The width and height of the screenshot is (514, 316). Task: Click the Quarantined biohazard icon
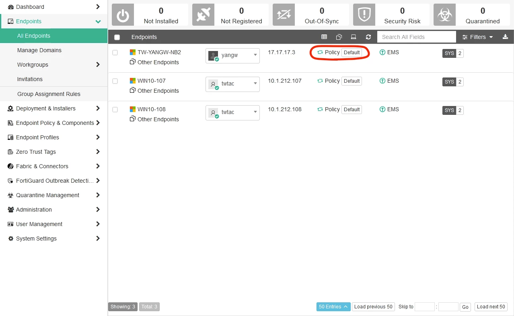tap(444, 15)
